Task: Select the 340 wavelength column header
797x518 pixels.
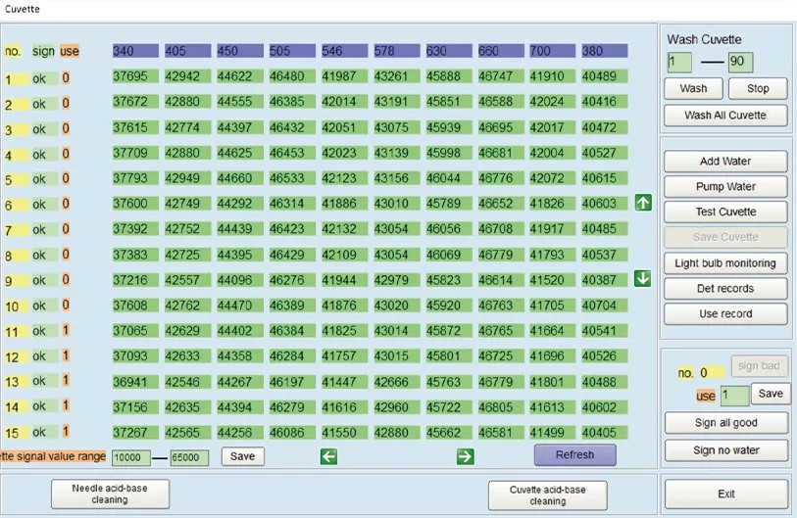Action: tap(135, 51)
